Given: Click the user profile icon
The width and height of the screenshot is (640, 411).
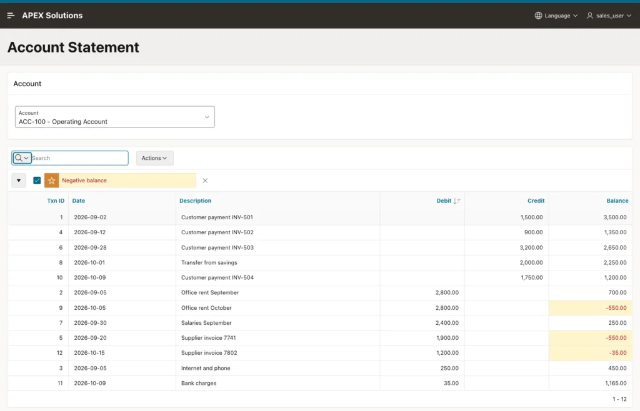Looking at the screenshot, I should coord(590,16).
